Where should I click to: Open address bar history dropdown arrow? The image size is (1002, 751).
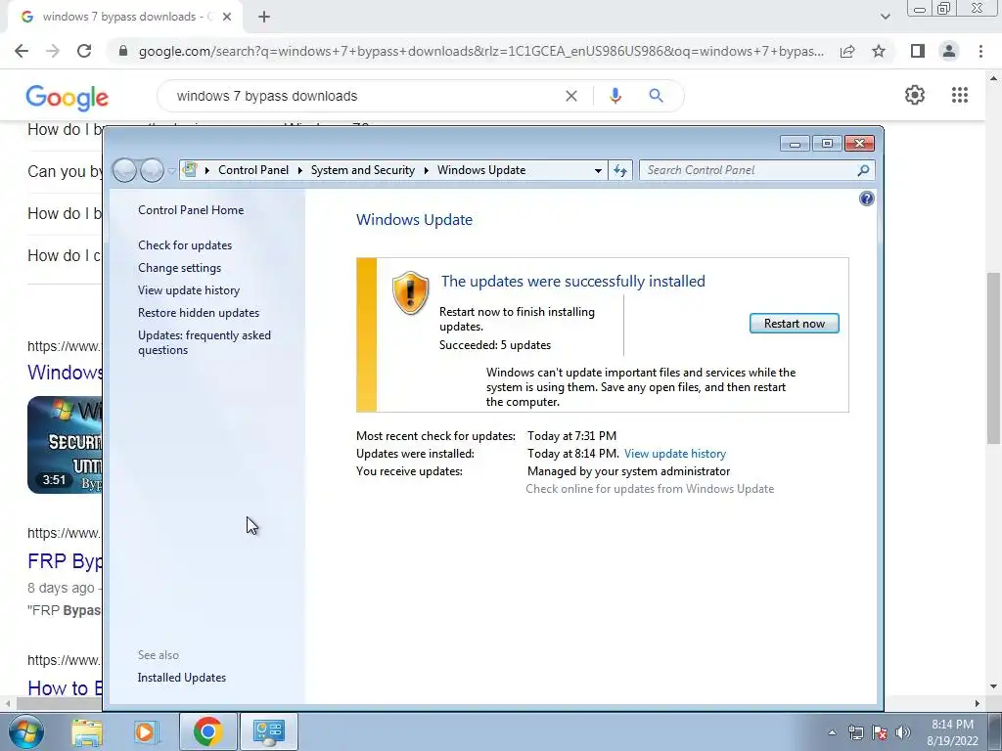click(x=598, y=170)
